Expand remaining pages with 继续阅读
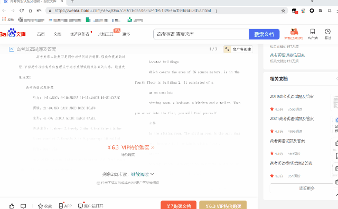338x209 pixels. pyautogui.click(x=142, y=174)
